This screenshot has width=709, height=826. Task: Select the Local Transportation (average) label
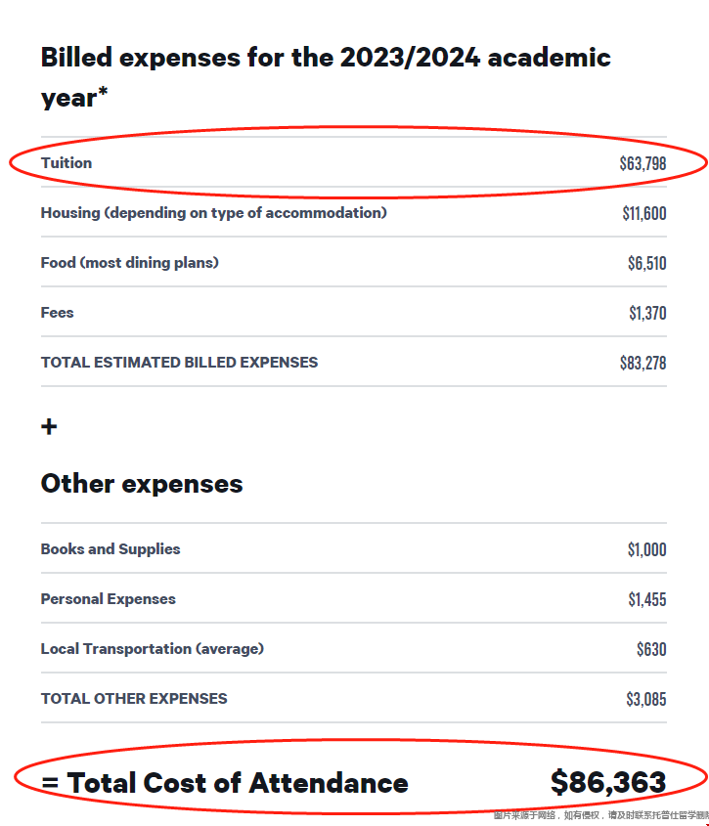(x=153, y=649)
